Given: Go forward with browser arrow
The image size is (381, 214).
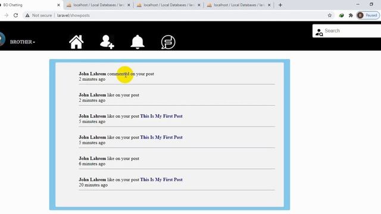Looking at the screenshot, I should [x=7, y=15].
